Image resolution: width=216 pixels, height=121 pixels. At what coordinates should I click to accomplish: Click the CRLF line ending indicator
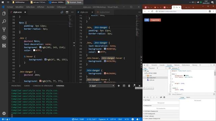coord(120,119)
